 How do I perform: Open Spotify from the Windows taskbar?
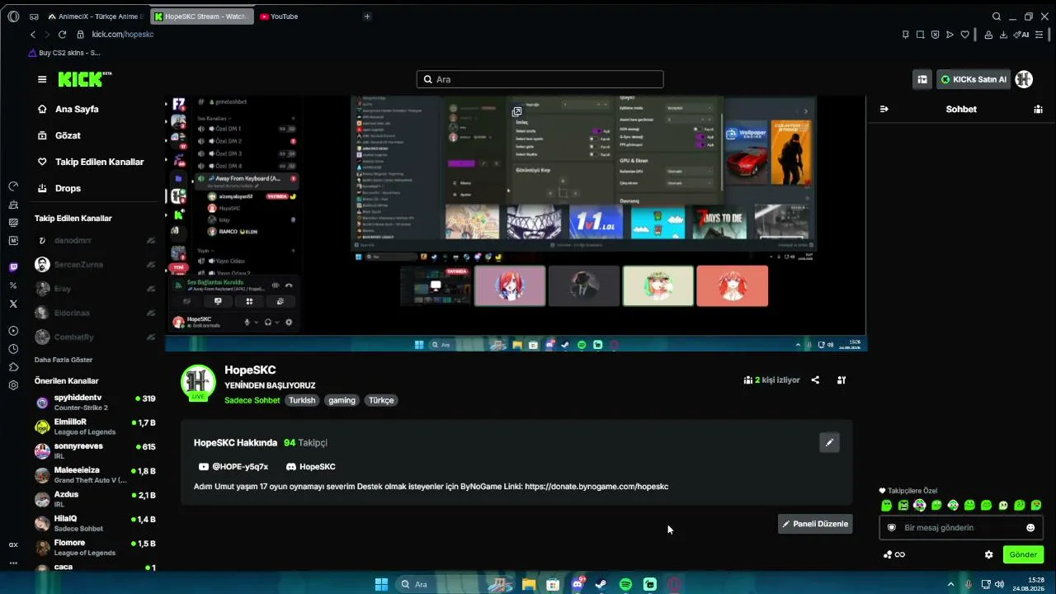[x=625, y=584]
